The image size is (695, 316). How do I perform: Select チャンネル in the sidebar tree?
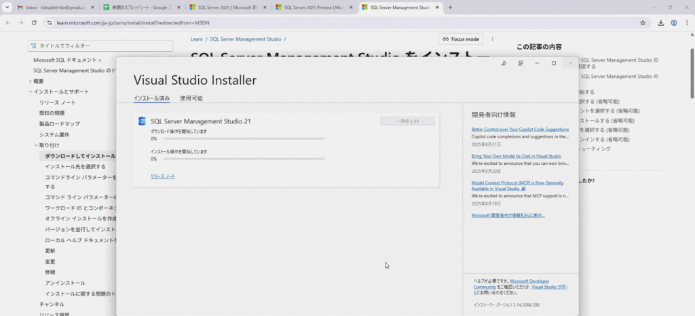tap(52, 304)
